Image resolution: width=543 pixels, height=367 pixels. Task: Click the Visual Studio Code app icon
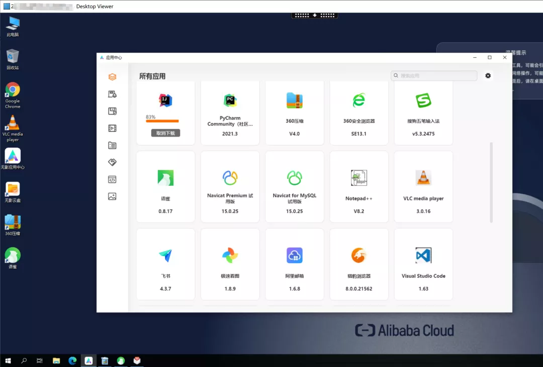tap(423, 255)
